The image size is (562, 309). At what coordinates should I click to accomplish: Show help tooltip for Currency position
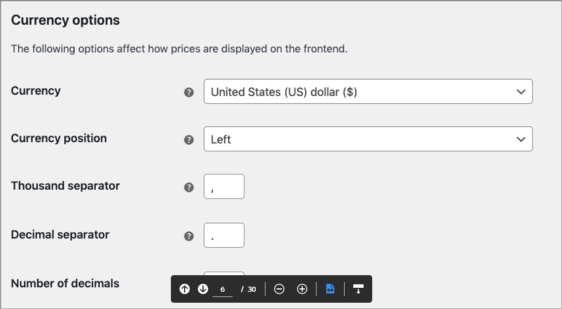click(x=189, y=140)
